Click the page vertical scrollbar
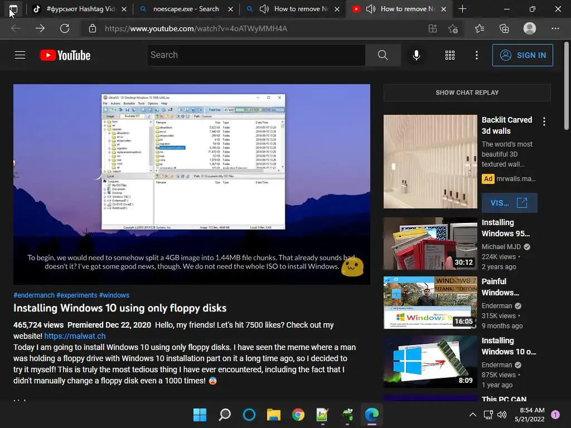Image resolution: width=571 pixels, height=428 pixels. pos(567,86)
